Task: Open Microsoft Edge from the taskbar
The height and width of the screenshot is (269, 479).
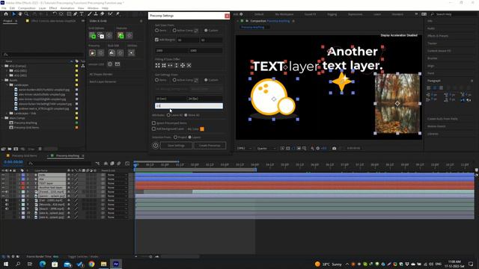Action: 43,264
